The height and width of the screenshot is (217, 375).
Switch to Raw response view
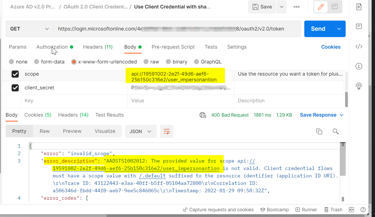45,131
